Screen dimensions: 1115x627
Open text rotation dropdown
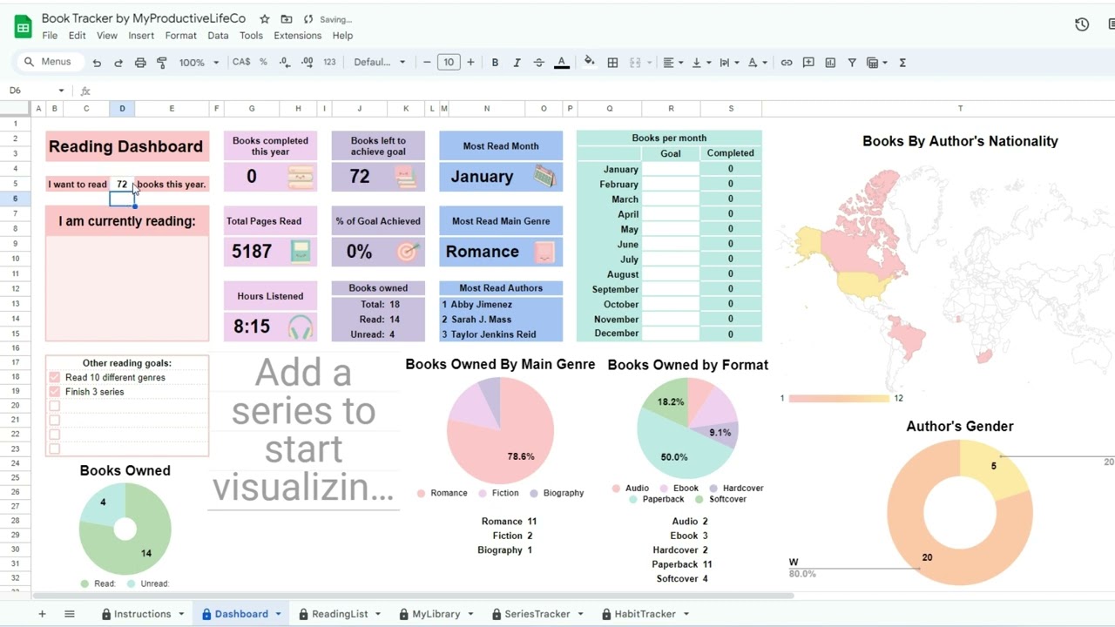point(758,63)
